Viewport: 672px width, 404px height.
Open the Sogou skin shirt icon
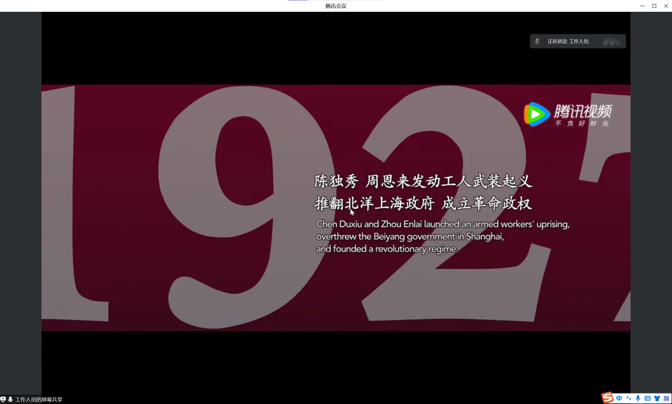[657, 399]
